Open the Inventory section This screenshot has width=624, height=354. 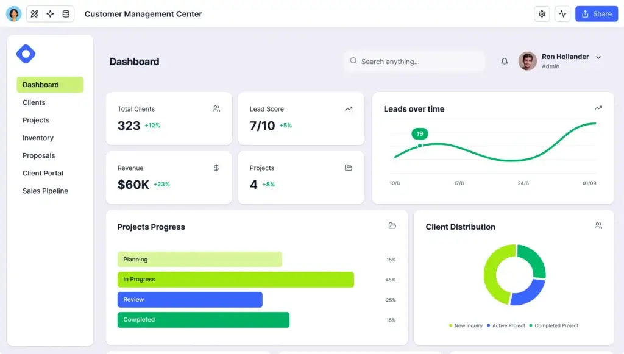[x=38, y=138]
